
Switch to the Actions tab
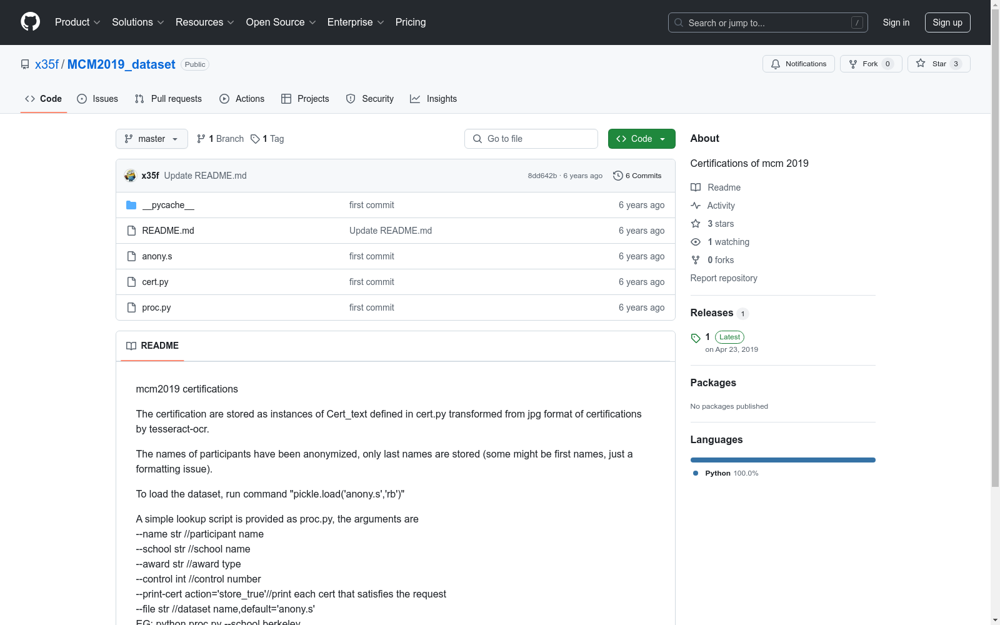(x=242, y=99)
